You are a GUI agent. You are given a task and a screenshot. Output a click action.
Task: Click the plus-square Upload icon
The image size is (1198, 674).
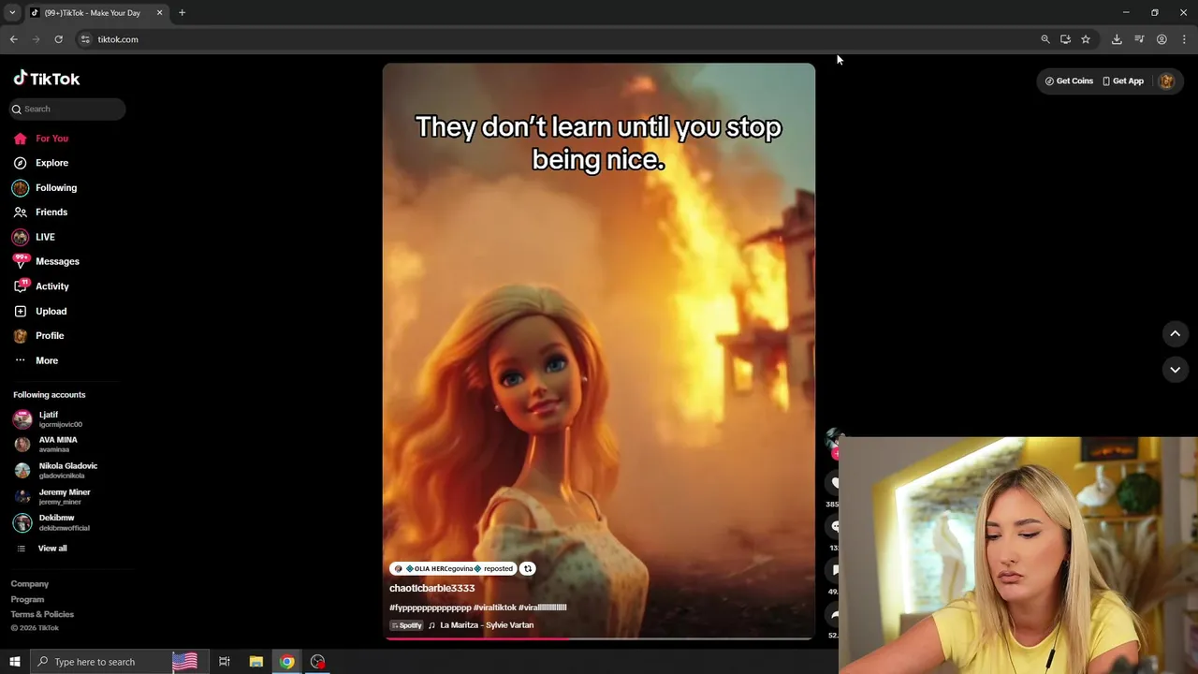click(20, 311)
